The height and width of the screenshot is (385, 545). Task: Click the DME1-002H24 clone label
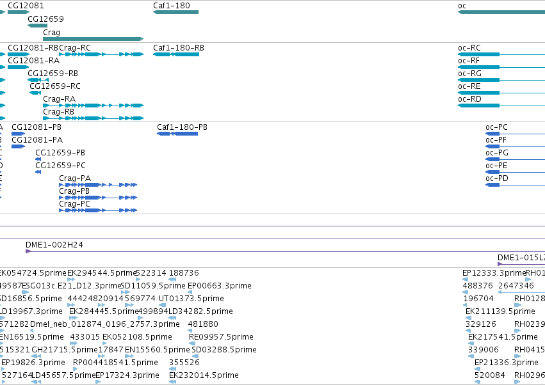(54, 245)
